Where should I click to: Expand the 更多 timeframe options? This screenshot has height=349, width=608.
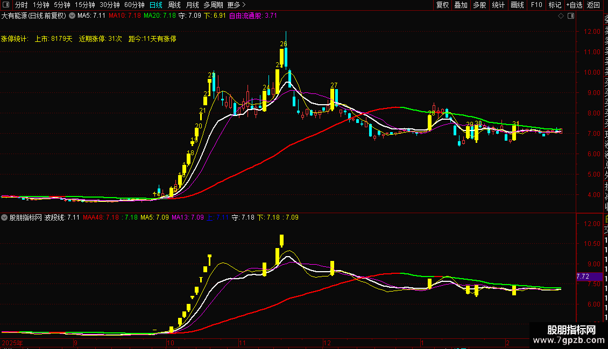click(x=237, y=5)
